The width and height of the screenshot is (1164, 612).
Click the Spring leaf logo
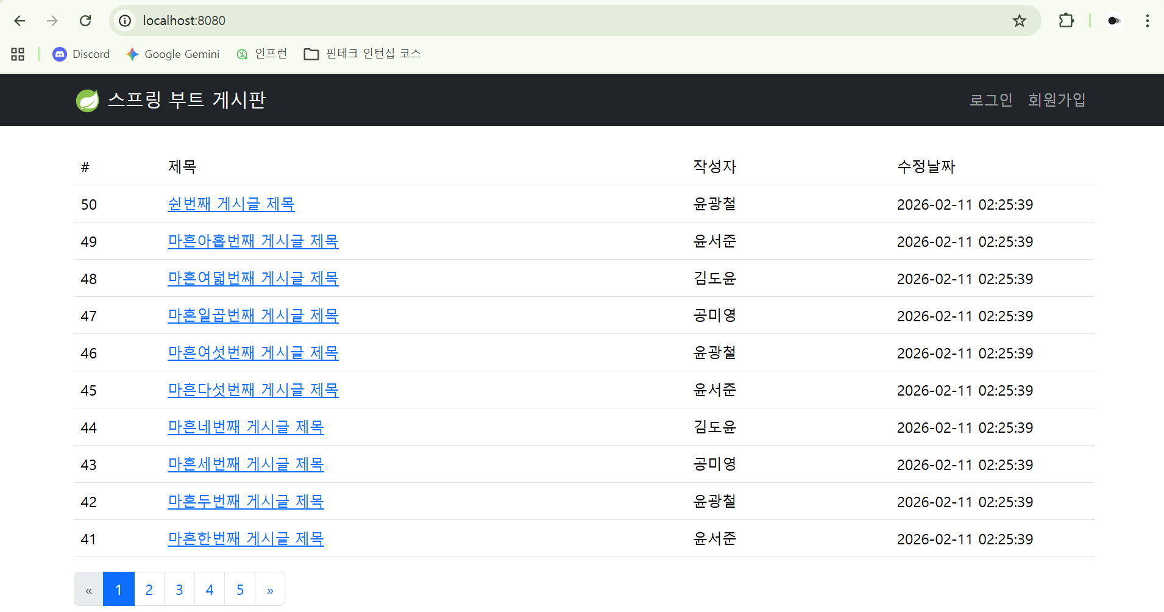click(x=87, y=100)
